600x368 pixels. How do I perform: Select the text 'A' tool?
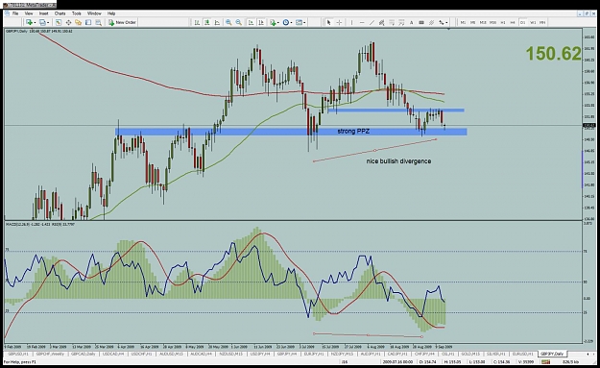tap(411, 23)
